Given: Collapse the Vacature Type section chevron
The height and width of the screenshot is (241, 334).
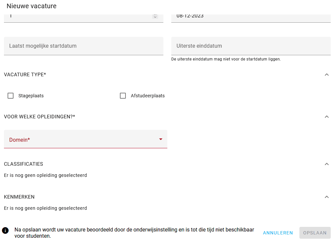Looking at the screenshot, I should click(x=326, y=75).
